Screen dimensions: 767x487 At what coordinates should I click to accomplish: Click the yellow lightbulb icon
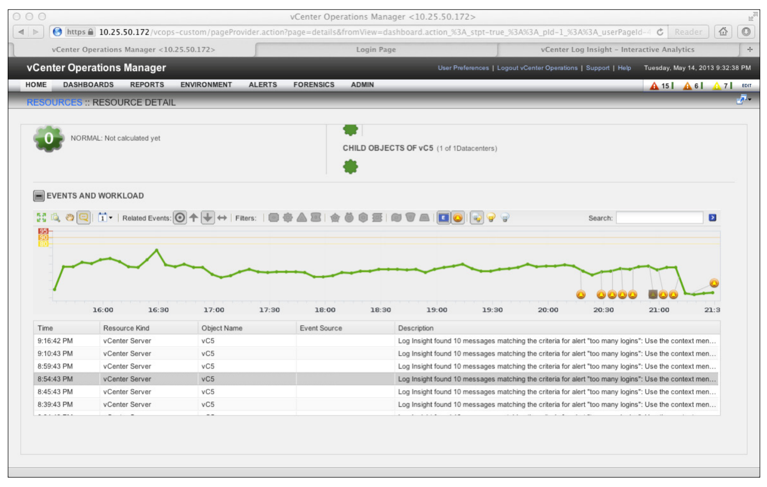tap(491, 218)
